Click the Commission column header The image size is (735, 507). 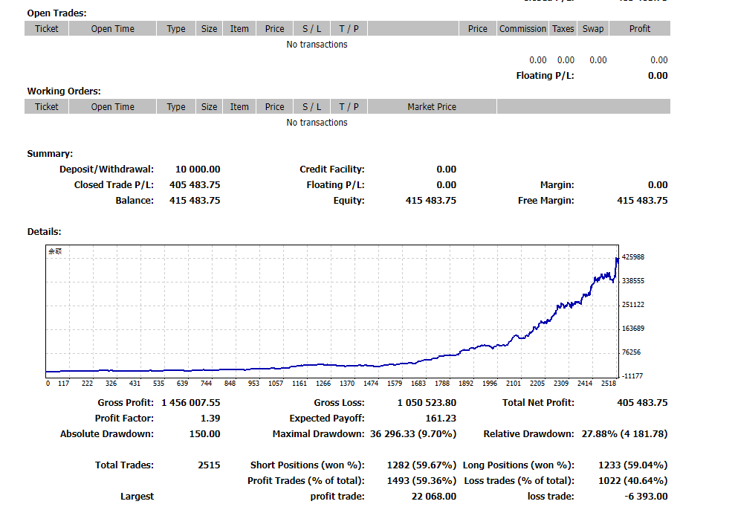coord(522,28)
